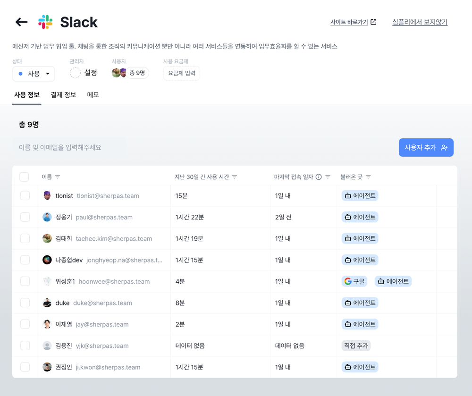Check the box for 정웅기
This screenshot has width=472, height=396.
25,217
